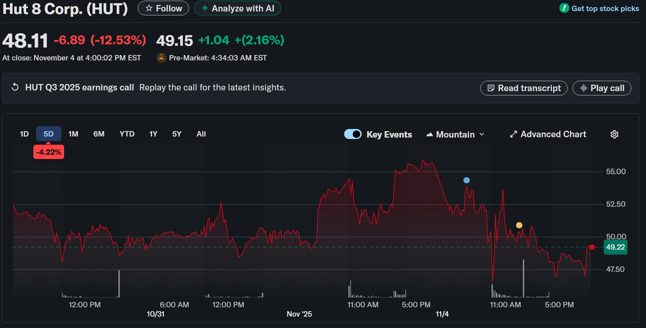Toggle the Key Events switch off
The height and width of the screenshot is (328, 646).
tap(353, 134)
